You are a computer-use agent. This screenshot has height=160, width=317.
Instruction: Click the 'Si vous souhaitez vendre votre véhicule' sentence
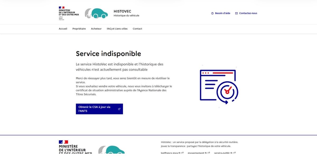[124, 90]
